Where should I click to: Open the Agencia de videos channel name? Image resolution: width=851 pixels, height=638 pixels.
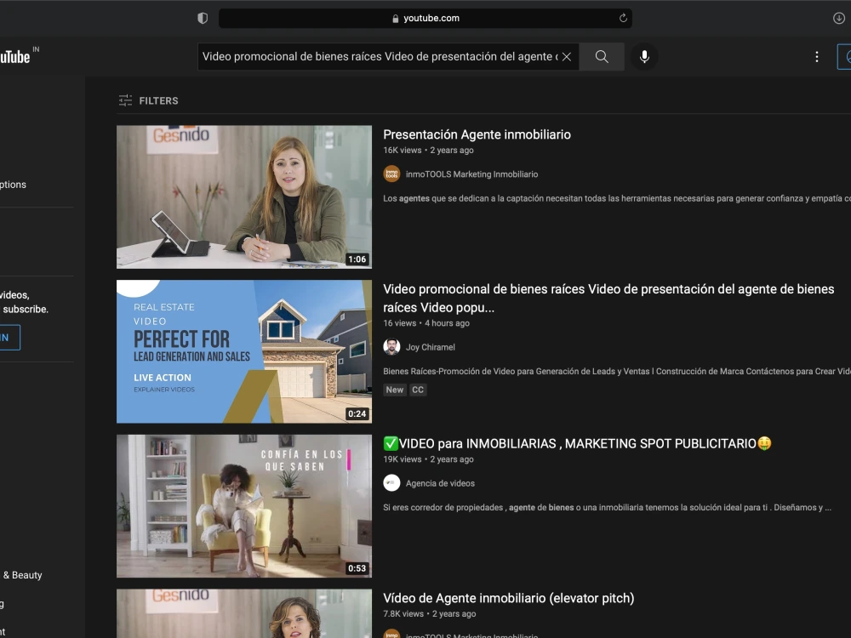coord(440,483)
